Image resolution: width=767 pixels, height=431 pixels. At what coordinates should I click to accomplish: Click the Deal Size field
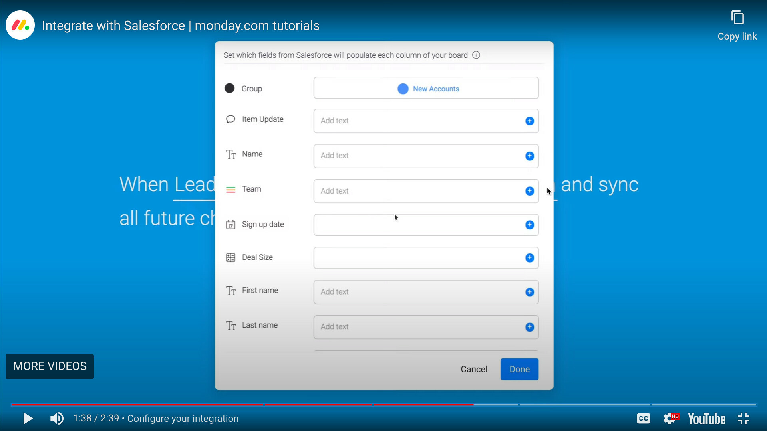(426, 258)
